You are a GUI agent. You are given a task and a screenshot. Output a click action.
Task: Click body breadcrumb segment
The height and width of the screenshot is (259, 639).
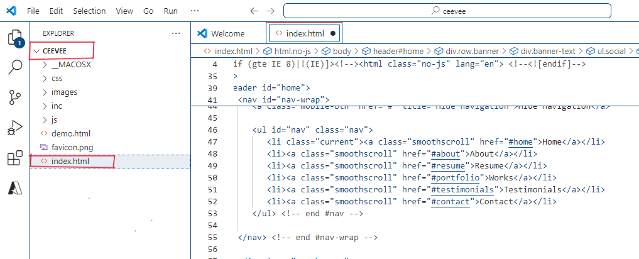342,51
